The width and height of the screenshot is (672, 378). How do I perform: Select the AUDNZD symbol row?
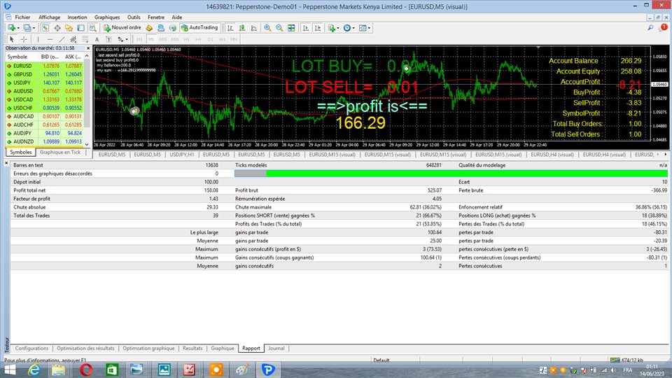44,141
